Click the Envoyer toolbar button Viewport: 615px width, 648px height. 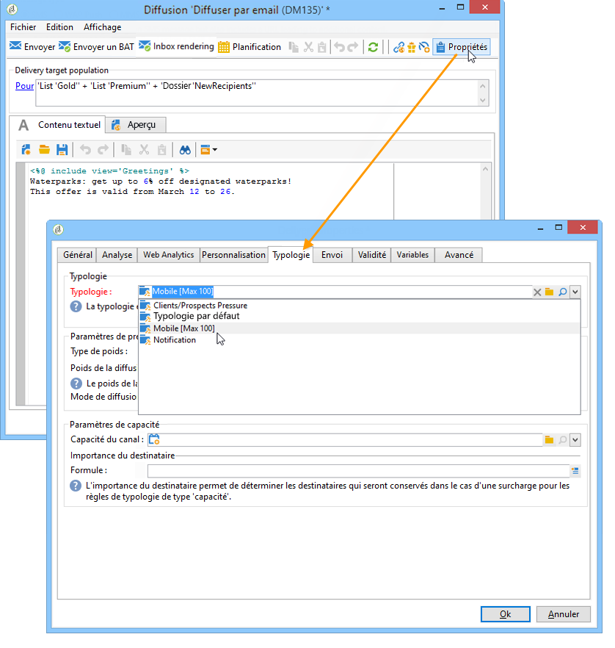[x=32, y=47]
